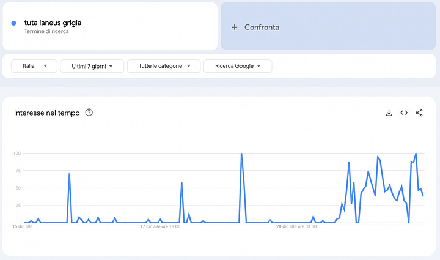Click the 75 y-axis label

tap(18, 171)
